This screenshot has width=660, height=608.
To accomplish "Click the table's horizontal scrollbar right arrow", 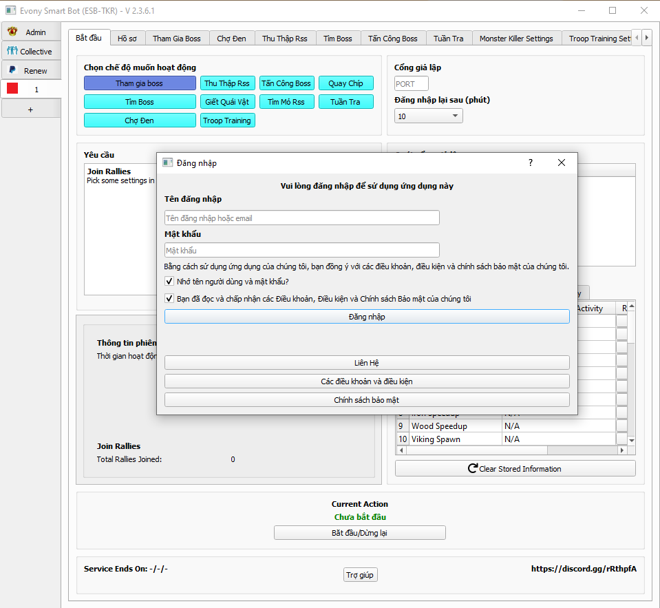I will [622, 450].
